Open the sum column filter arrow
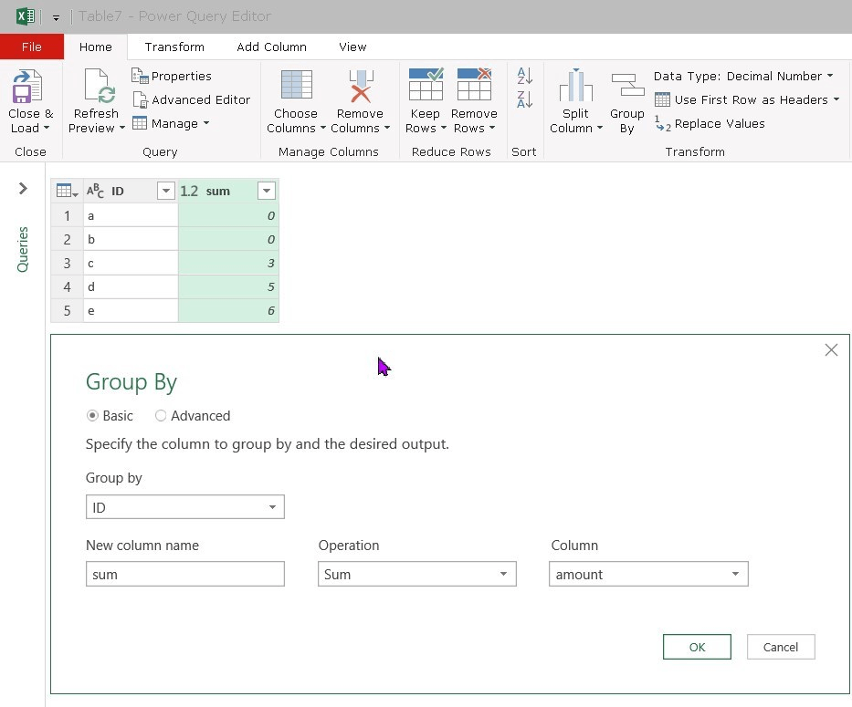The image size is (852, 707). (266, 191)
